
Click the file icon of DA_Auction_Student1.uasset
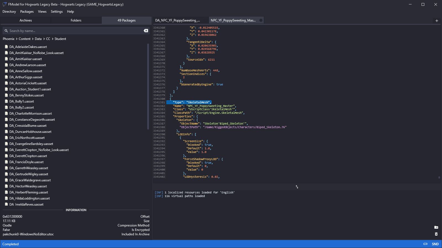point(6,89)
